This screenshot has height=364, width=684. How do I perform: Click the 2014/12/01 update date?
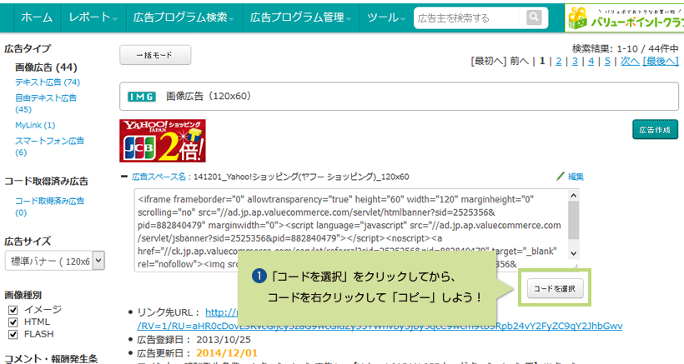[227, 352]
